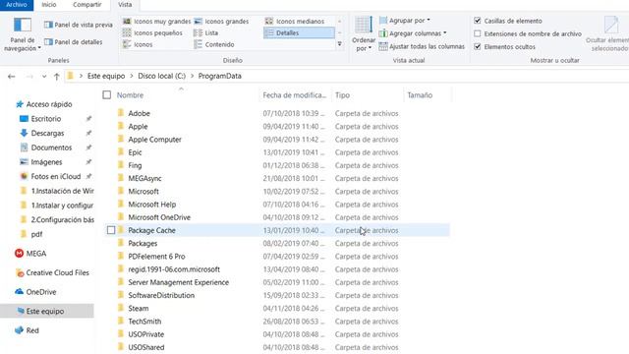The width and height of the screenshot is (629, 354).
Task: Switch to the Inicio ribbon tab
Action: tap(49, 5)
